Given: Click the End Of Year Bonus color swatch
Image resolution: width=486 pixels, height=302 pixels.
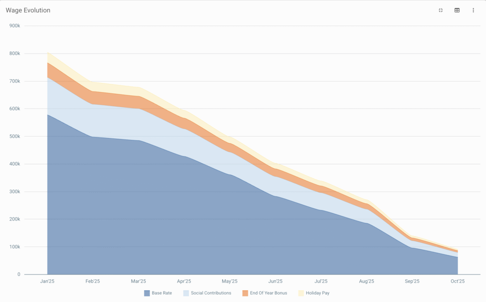Looking at the screenshot, I should coord(245,293).
